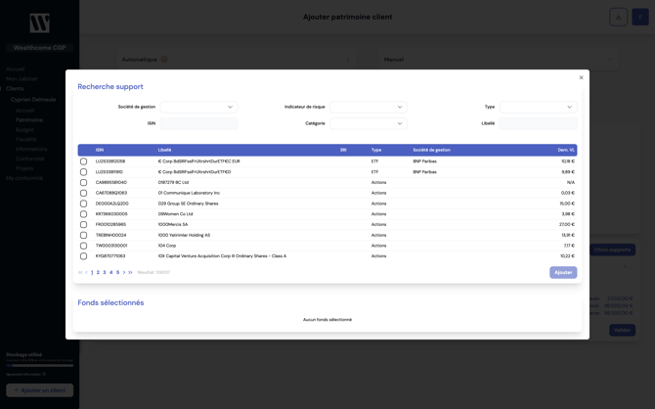The width and height of the screenshot is (655, 409).
Task: Click into the Libellé text field
Action: pyautogui.click(x=538, y=123)
